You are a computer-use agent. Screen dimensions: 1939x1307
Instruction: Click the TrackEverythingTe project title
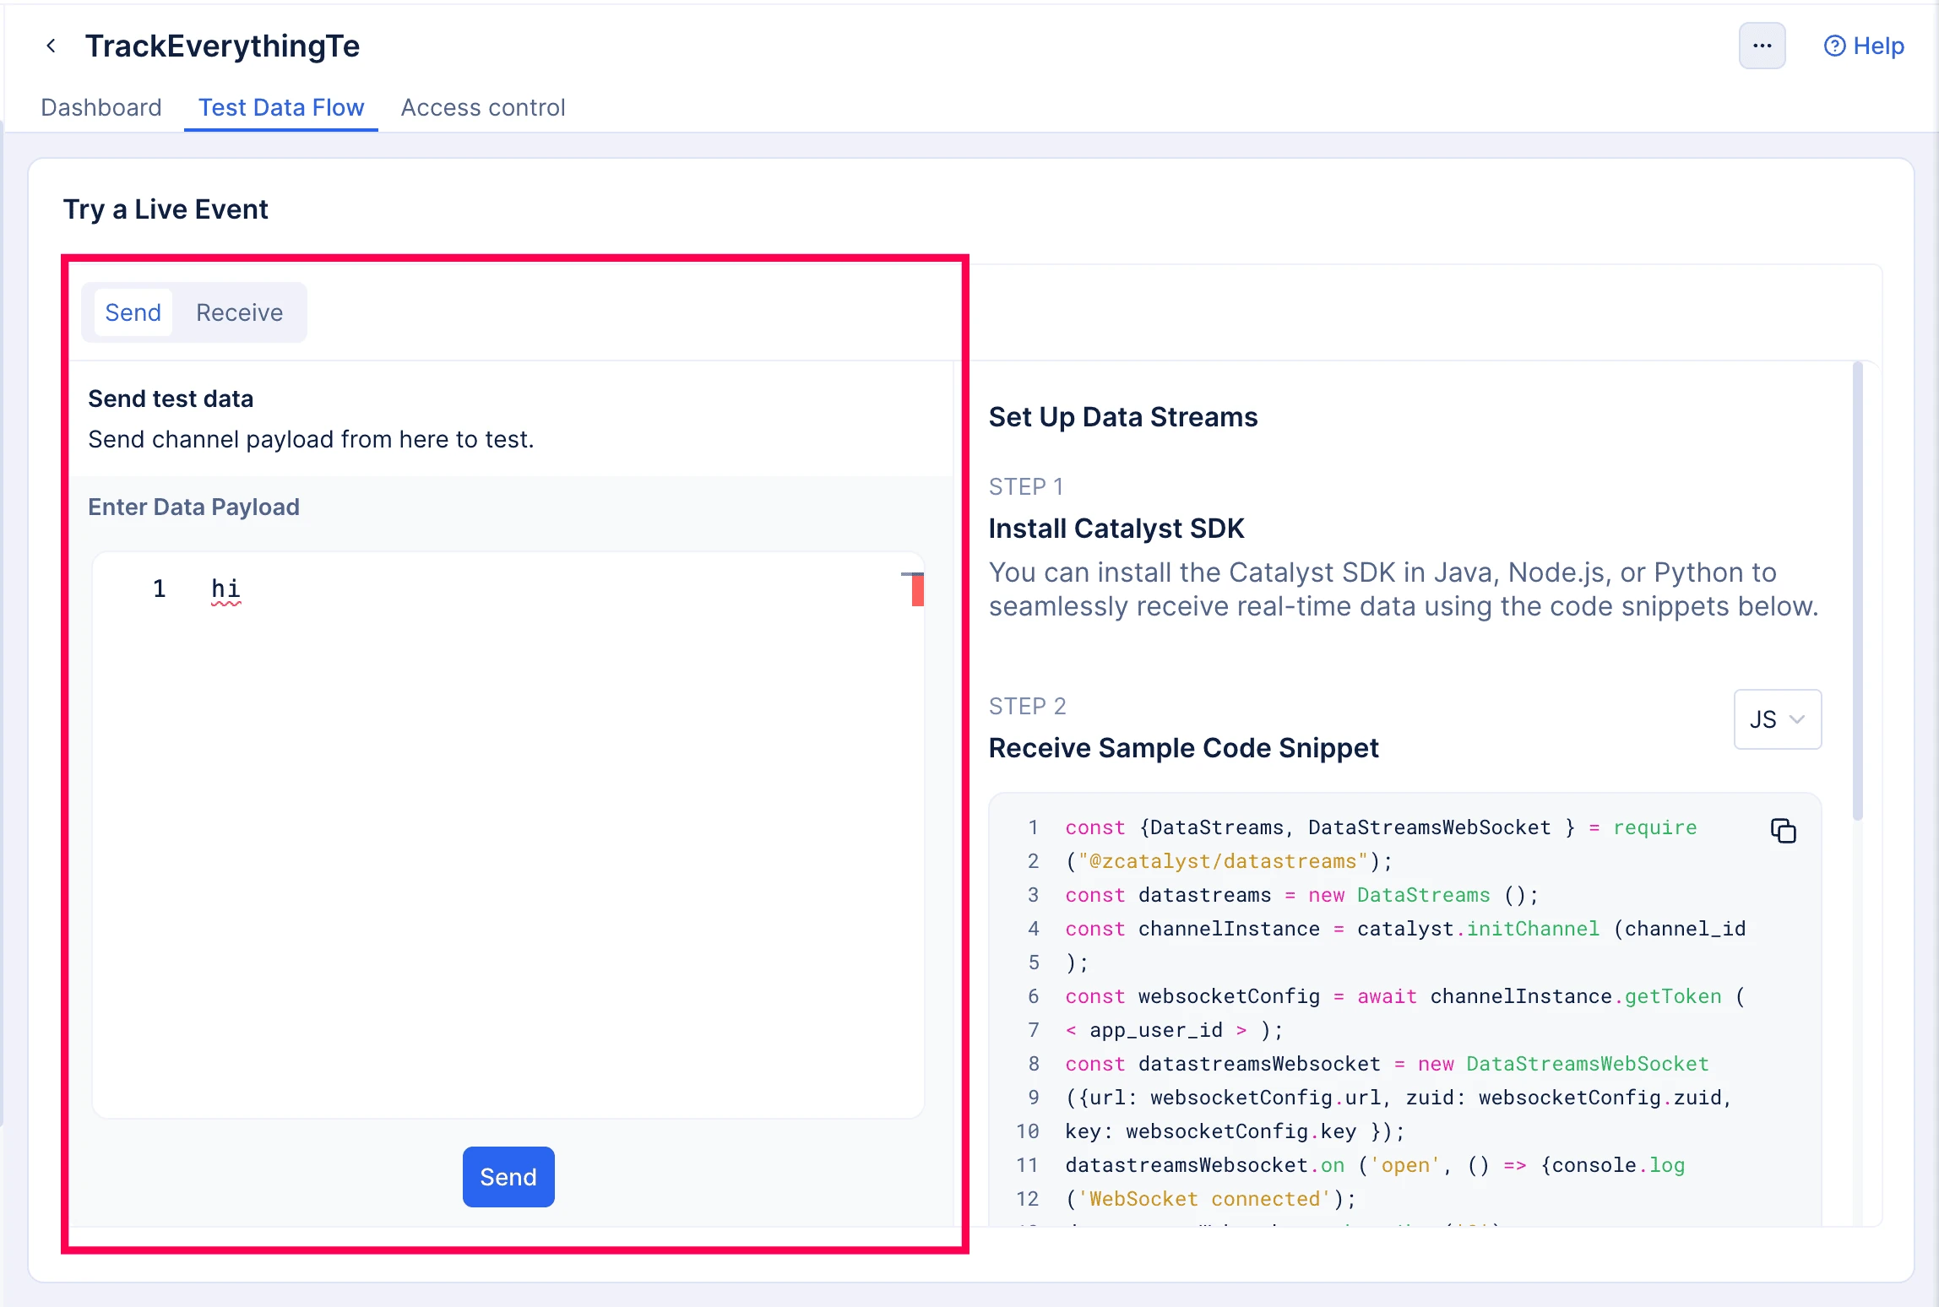click(x=223, y=46)
